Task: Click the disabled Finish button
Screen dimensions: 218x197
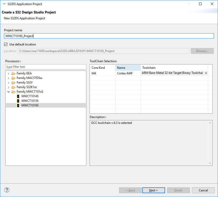Action: tap(179, 190)
